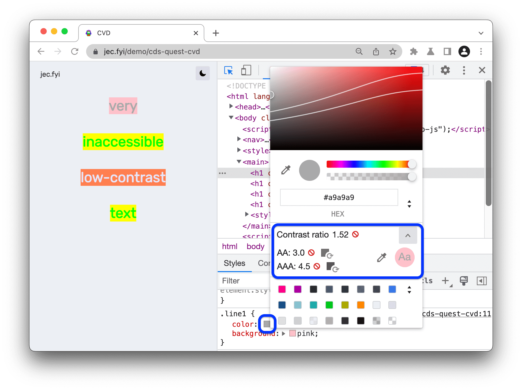The width and height of the screenshot is (522, 390).
Task: Click the DevTools settings gear icon
Action: pyautogui.click(x=445, y=70)
